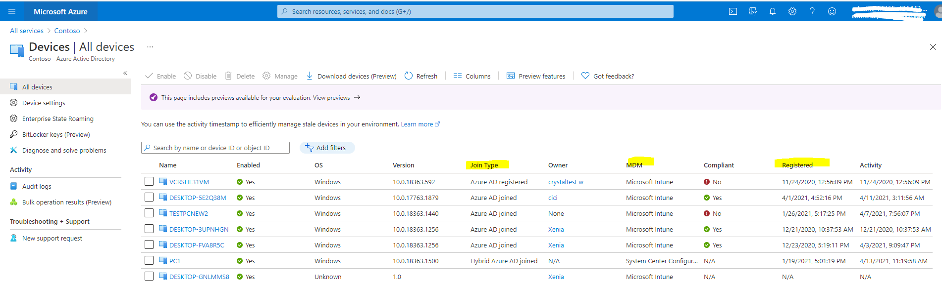This screenshot has height=283, width=942.
Task: Click the Add filters button
Action: pyautogui.click(x=327, y=148)
